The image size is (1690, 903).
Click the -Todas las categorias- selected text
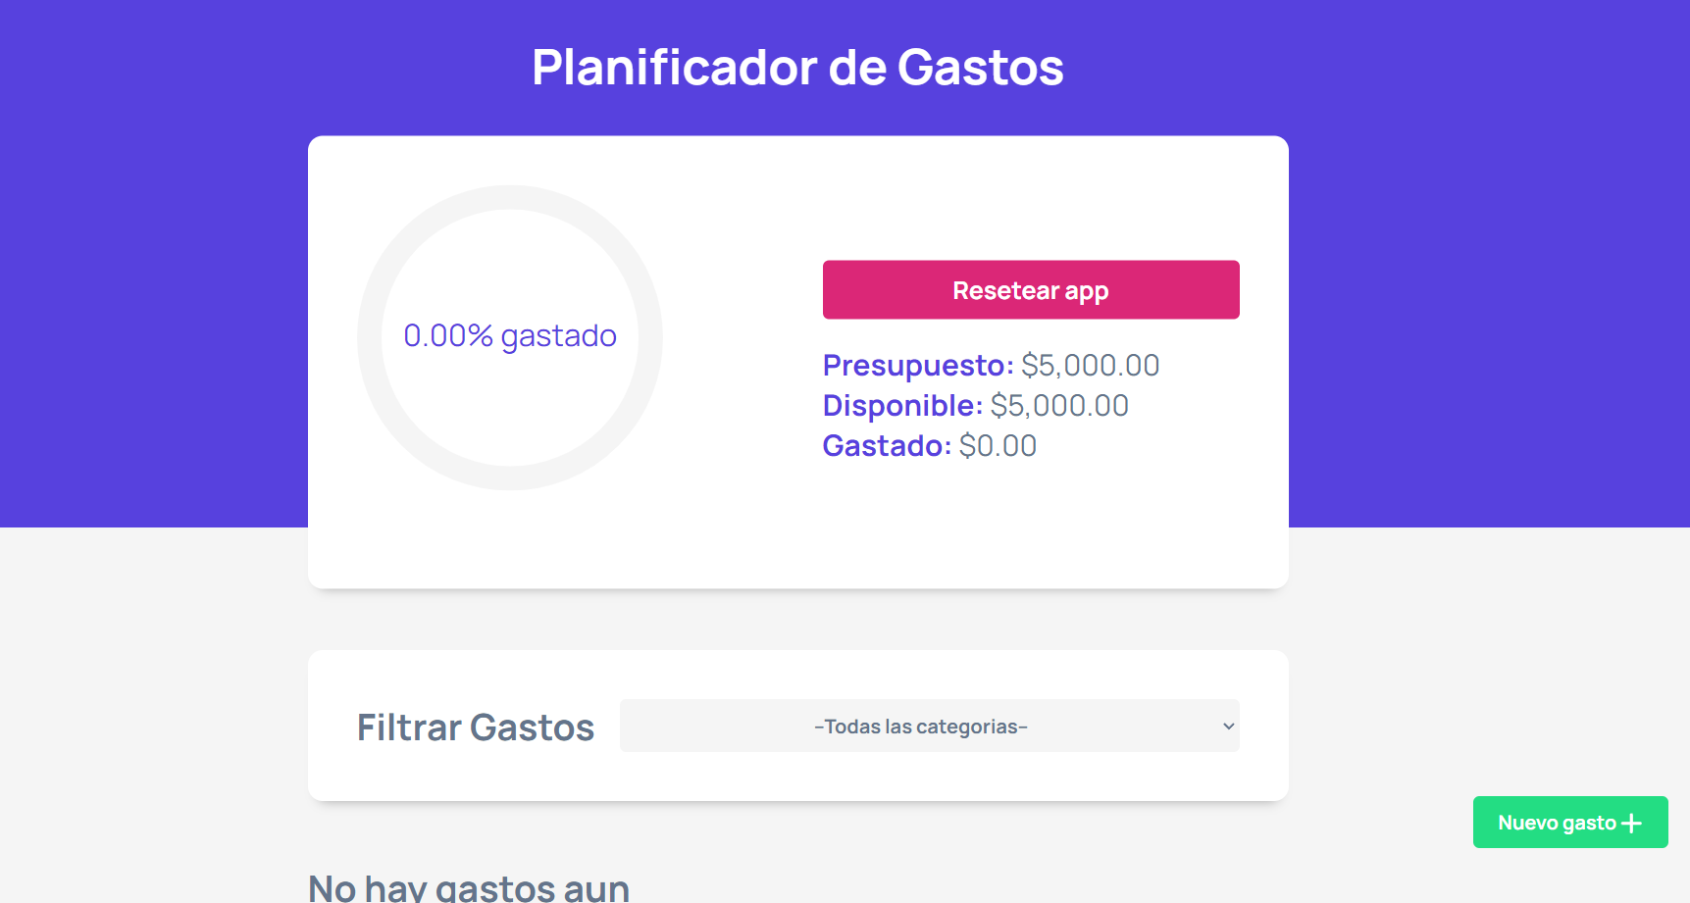pos(921,727)
